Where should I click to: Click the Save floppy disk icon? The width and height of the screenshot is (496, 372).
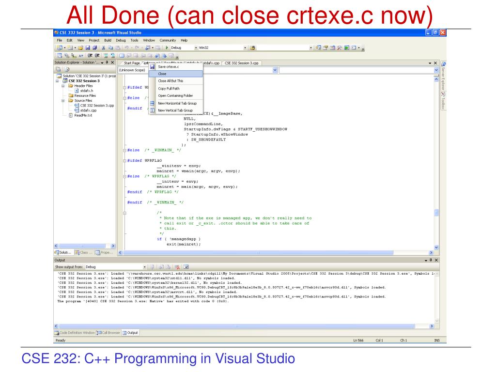(88, 48)
